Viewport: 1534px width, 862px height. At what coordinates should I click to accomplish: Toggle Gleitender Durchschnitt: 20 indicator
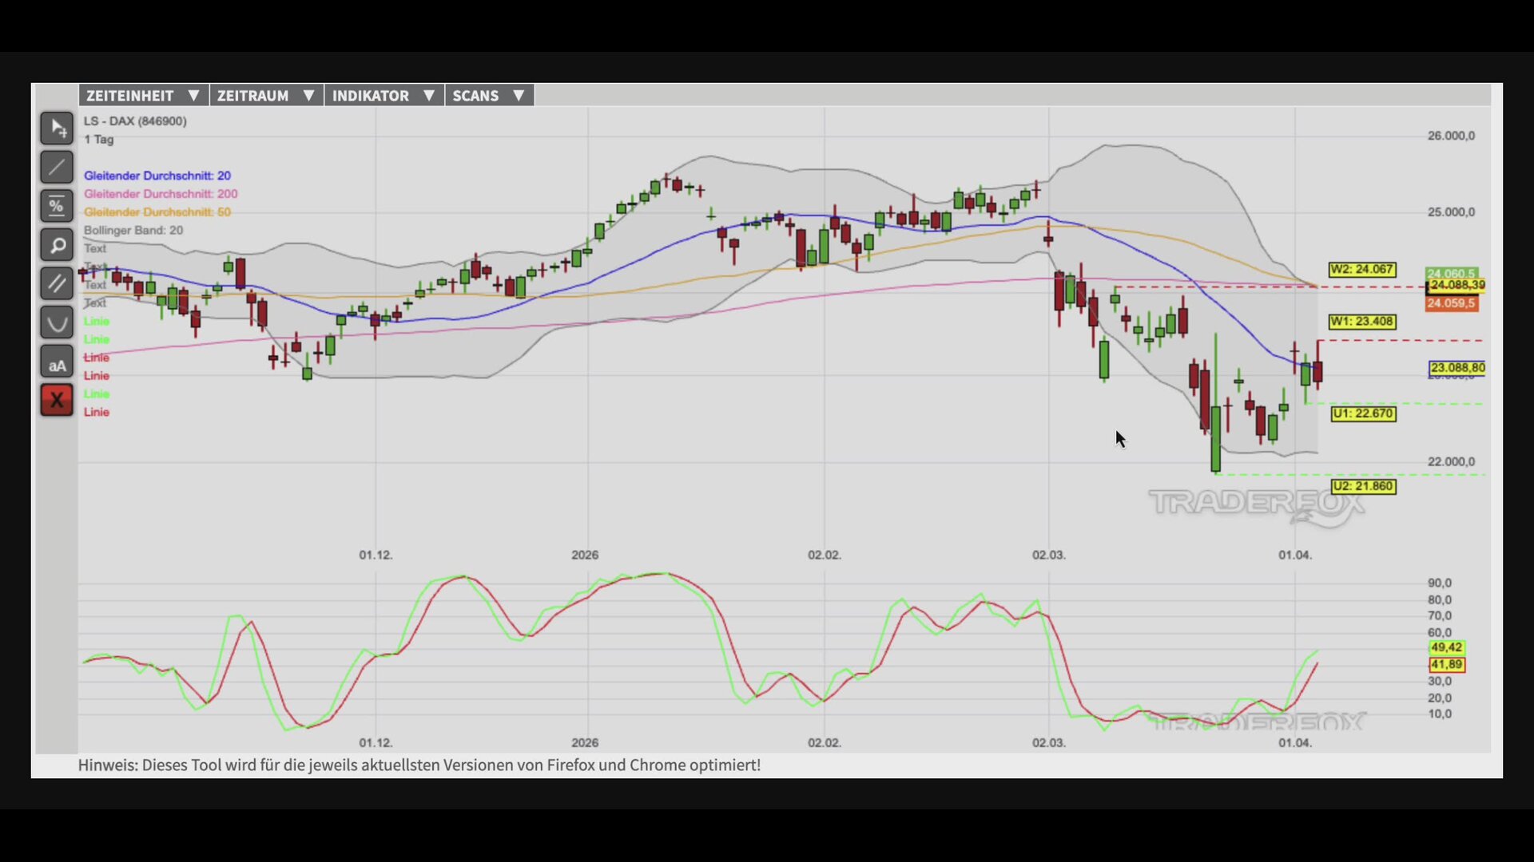pos(157,176)
